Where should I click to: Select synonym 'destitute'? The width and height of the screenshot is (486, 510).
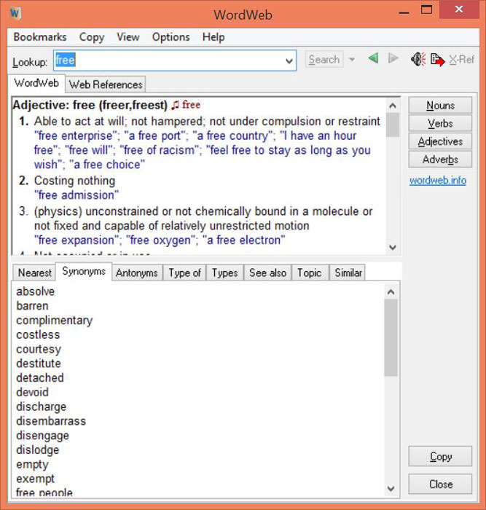[x=39, y=364]
